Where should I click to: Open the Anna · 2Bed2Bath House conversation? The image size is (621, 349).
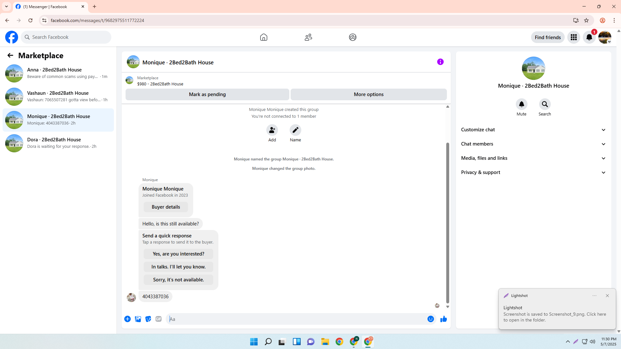(58, 73)
